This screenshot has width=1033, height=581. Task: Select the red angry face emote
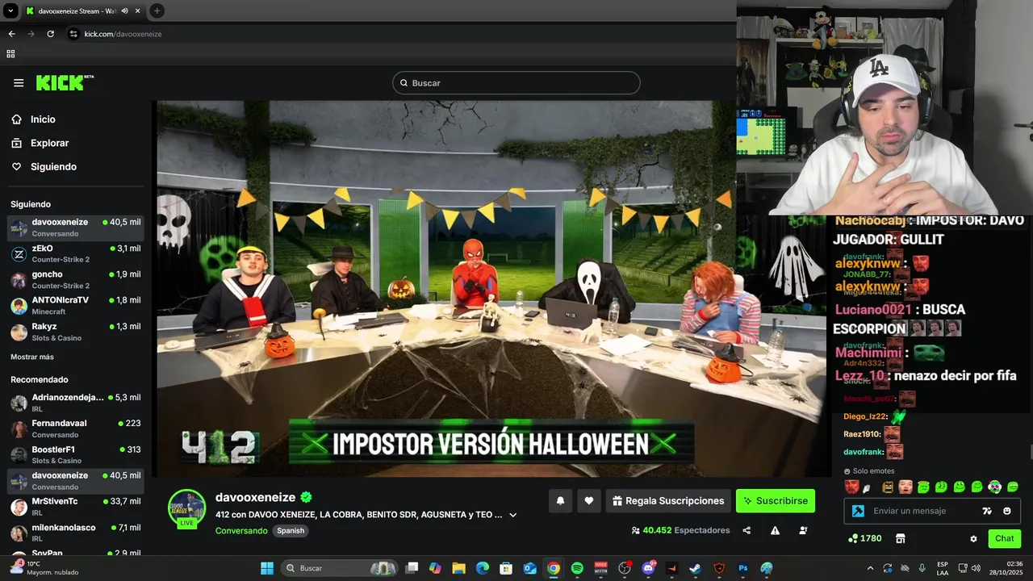coord(851,487)
